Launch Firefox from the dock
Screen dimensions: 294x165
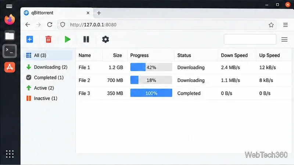click(x=10, y=19)
